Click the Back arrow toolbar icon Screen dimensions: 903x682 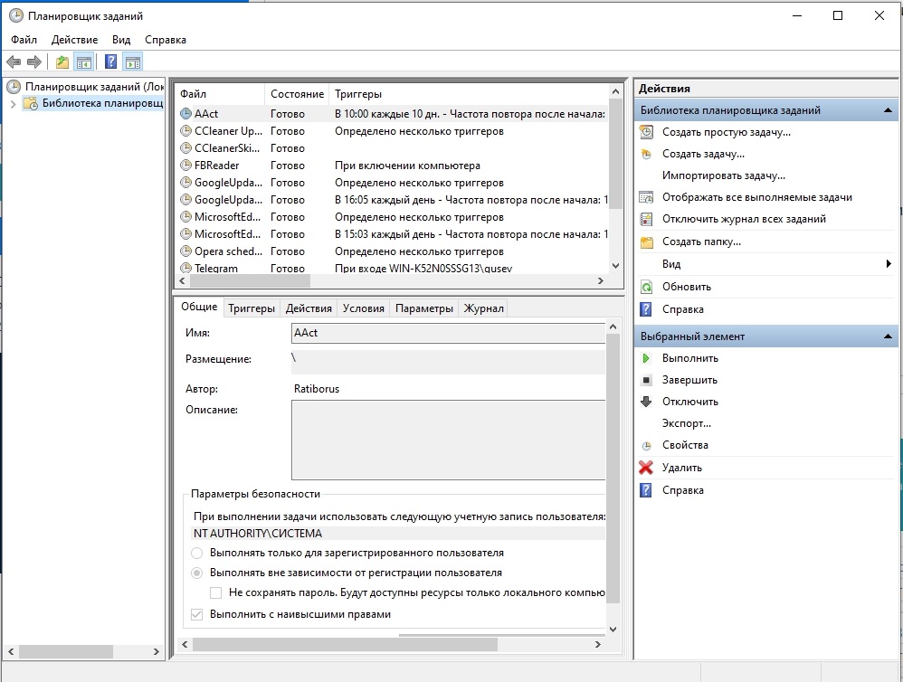click(14, 62)
